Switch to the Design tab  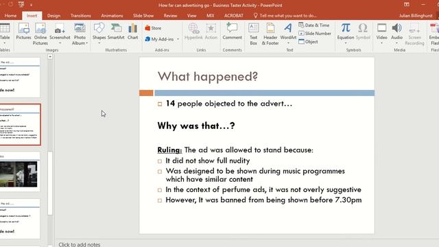(54, 16)
